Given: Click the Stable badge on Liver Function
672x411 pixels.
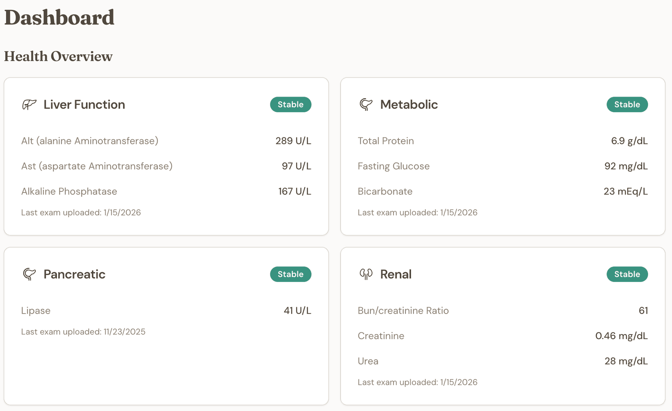Looking at the screenshot, I should [290, 104].
